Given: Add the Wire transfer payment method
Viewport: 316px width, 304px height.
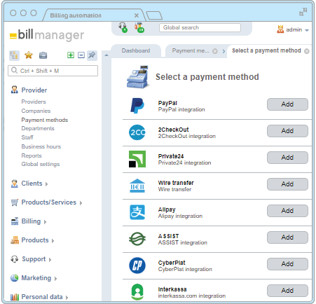Looking at the screenshot, I should pyautogui.click(x=287, y=184).
